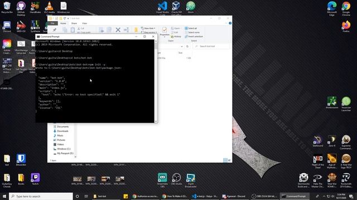Launch Microsoft Edge from the desktop
Screen dimensions: 357x200
pyautogui.click(x=332, y=9)
